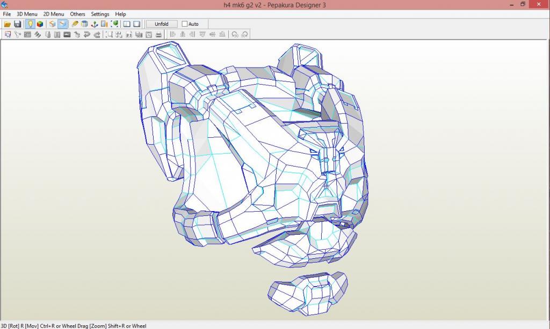Open the 2D Menu

tap(54, 14)
